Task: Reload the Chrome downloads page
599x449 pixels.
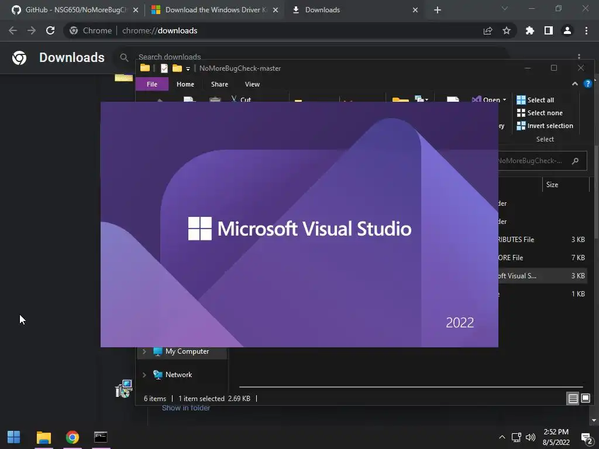Action: coord(50,30)
